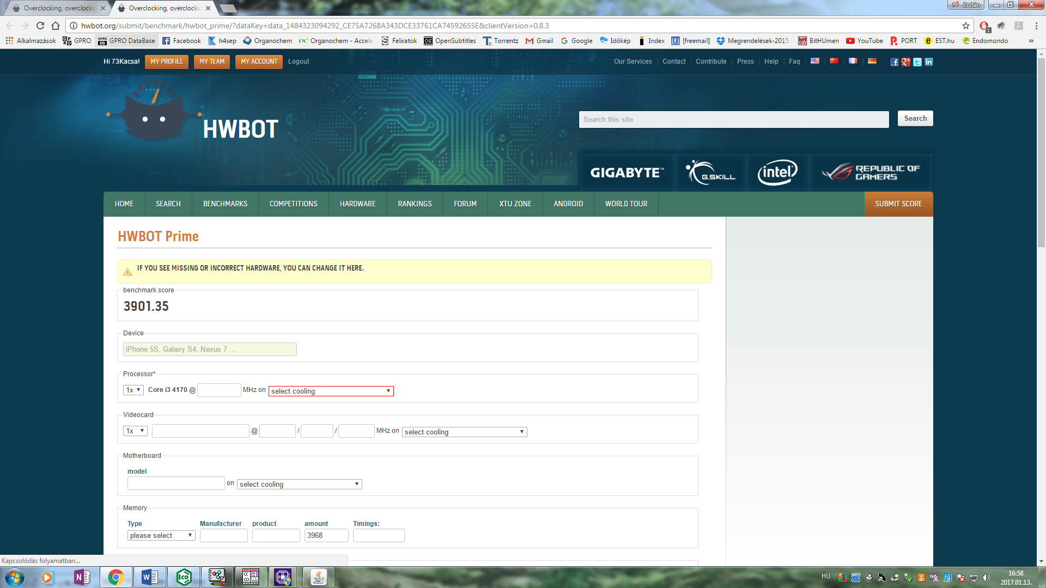Open RANKINGS navigation item

[x=415, y=204]
